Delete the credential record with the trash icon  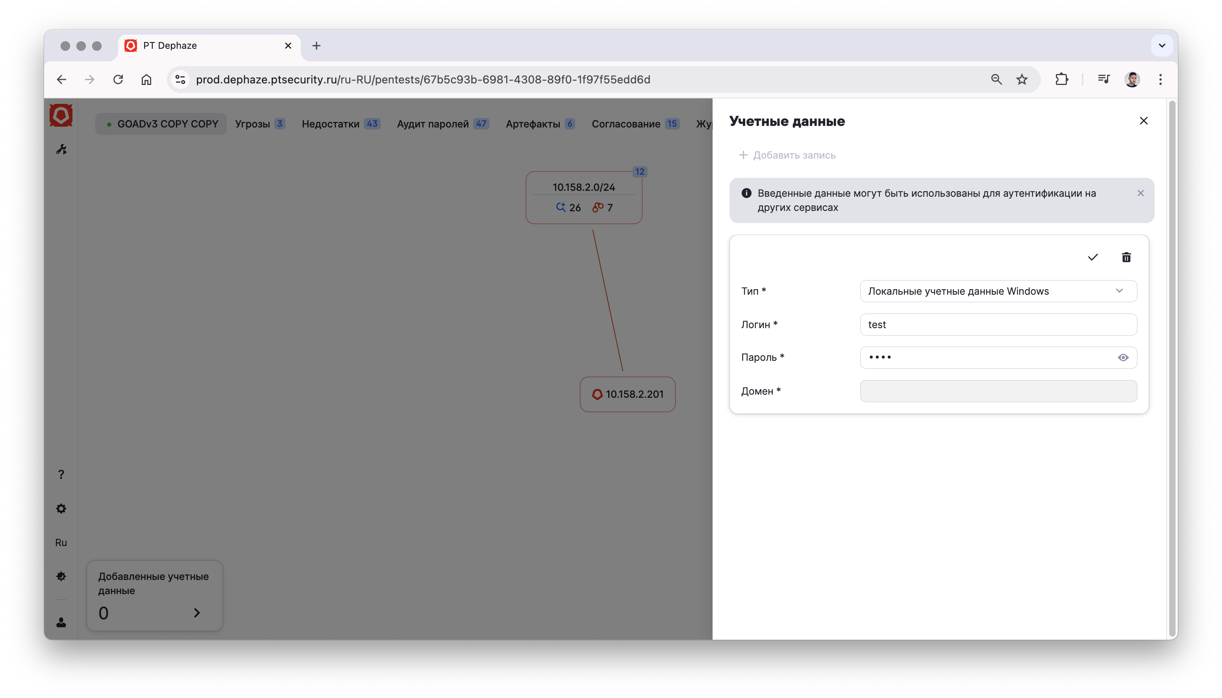[x=1126, y=257]
